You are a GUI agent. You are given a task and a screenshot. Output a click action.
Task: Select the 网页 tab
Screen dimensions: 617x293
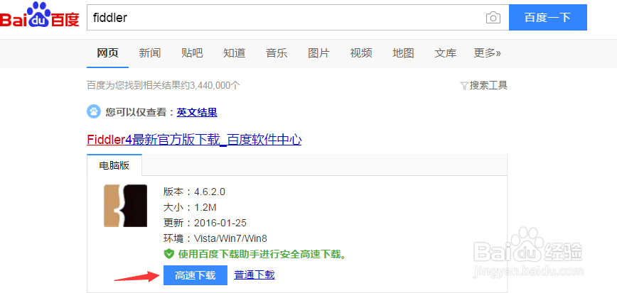(x=108, y=53)
